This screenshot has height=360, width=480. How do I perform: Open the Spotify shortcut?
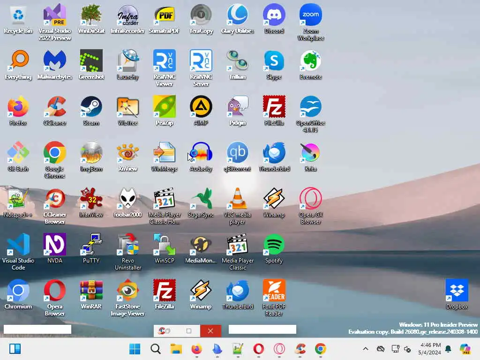pos(274,248)
